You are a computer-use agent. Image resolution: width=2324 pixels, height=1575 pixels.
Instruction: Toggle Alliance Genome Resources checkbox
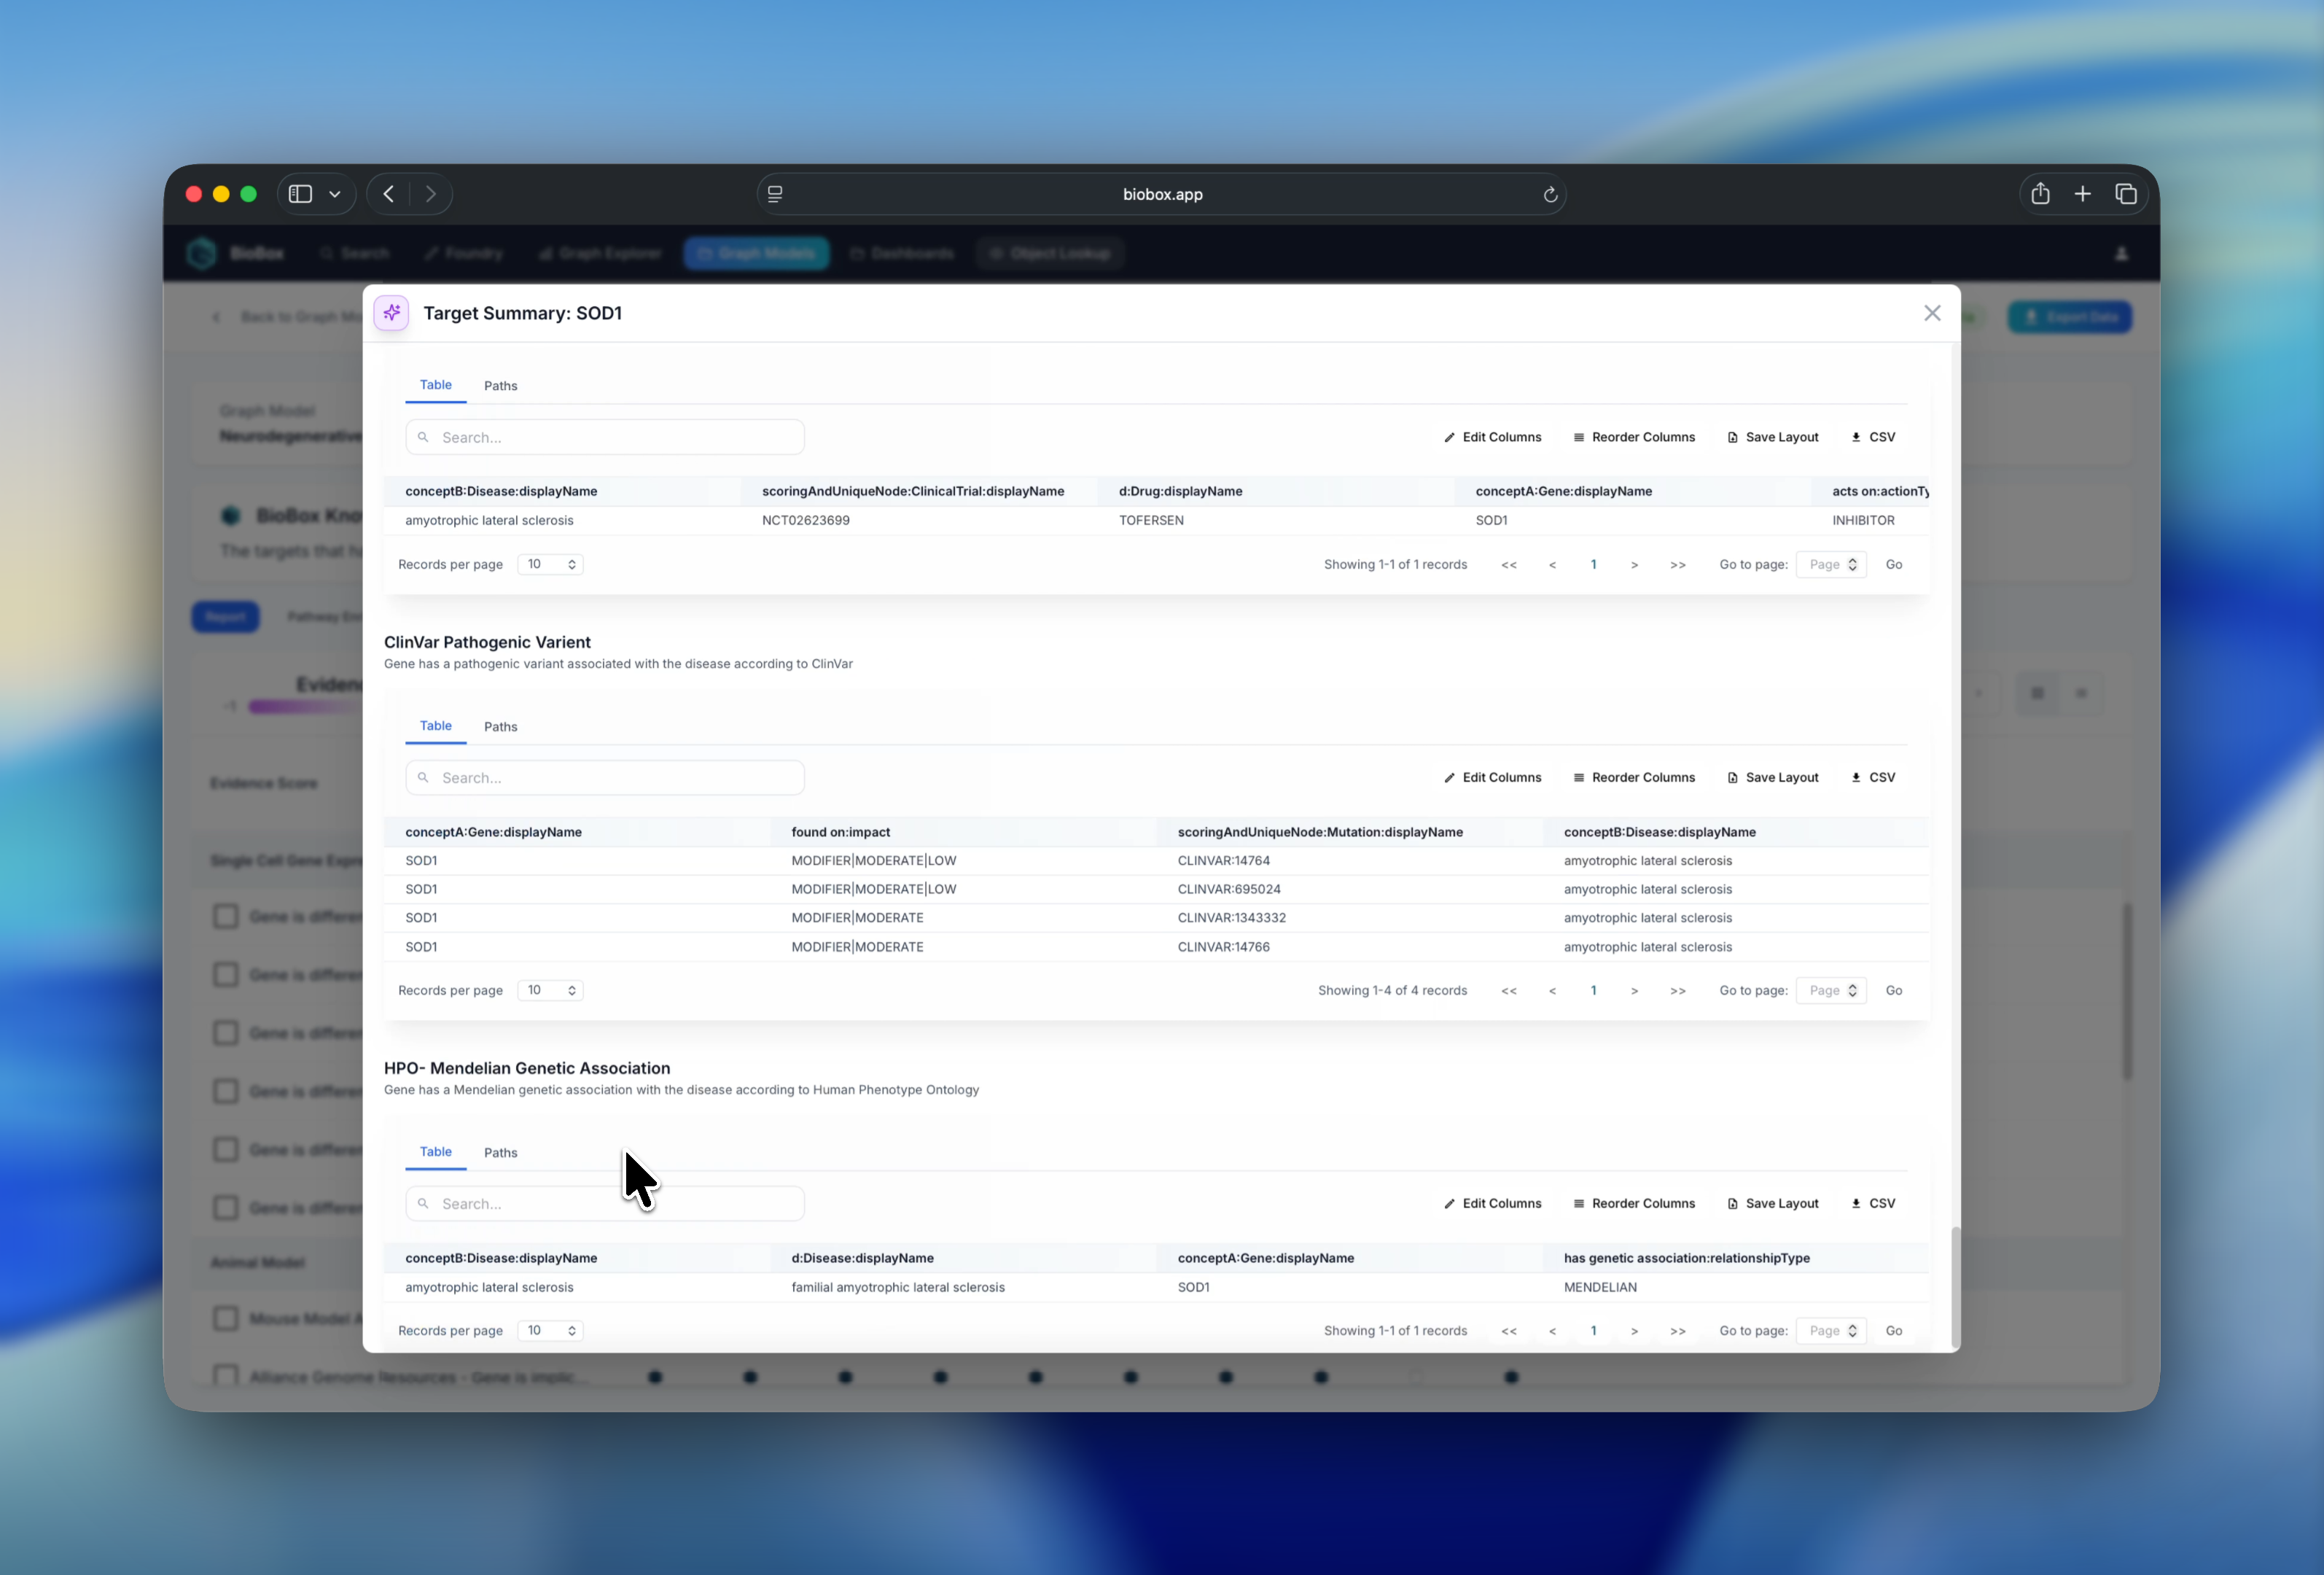[226, 1376]
